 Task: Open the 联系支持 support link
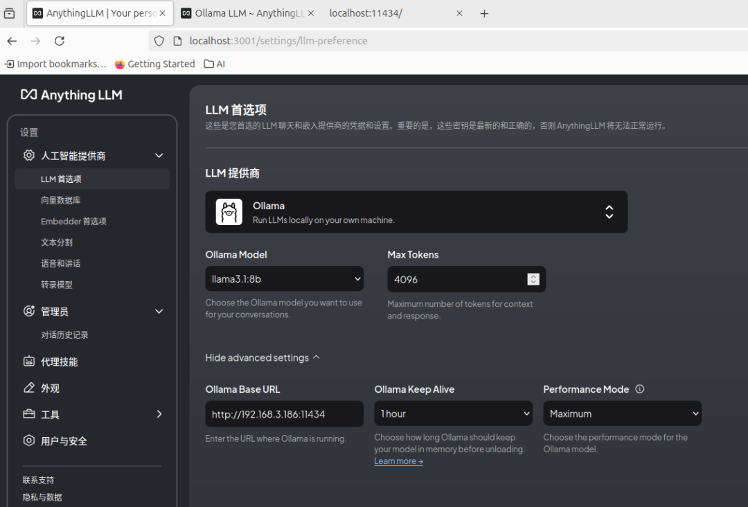38,480
